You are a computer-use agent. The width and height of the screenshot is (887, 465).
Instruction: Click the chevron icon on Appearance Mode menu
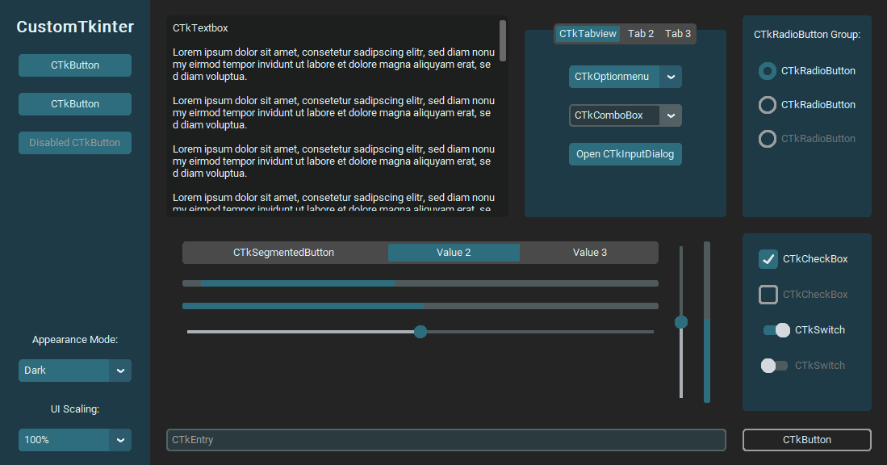point(120,370)
